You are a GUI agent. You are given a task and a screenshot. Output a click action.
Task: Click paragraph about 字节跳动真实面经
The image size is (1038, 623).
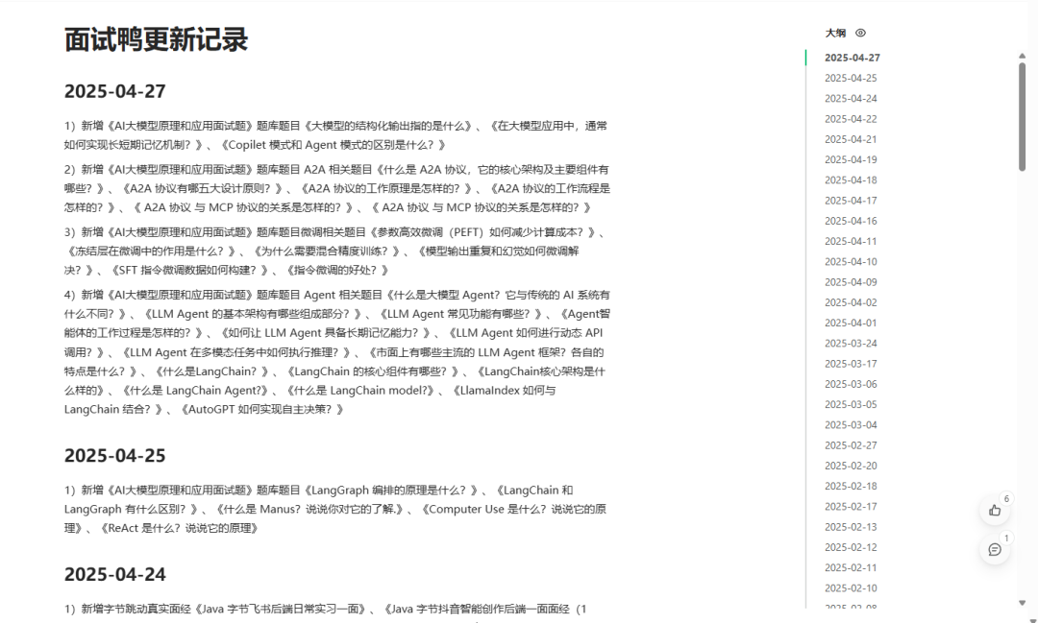326,610
